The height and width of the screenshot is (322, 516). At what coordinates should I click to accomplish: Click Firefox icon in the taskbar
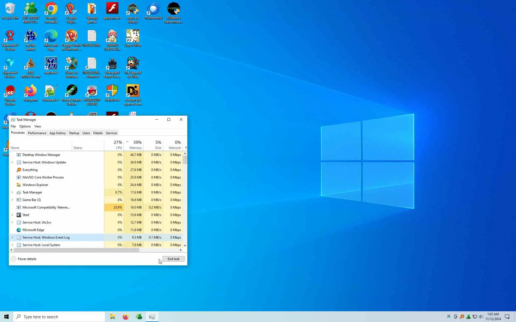[126, 317]
